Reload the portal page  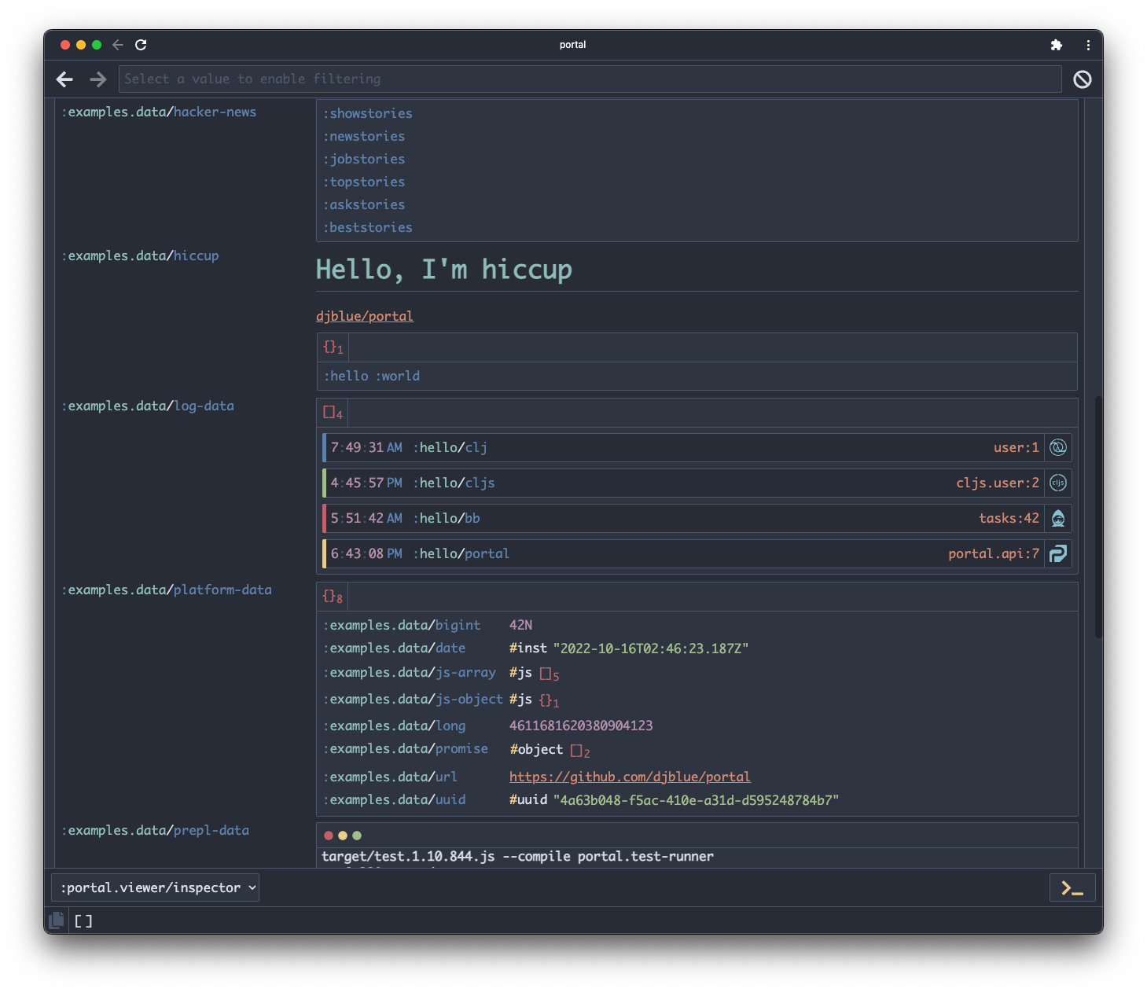pyautogui.click(x=141, y=45)
